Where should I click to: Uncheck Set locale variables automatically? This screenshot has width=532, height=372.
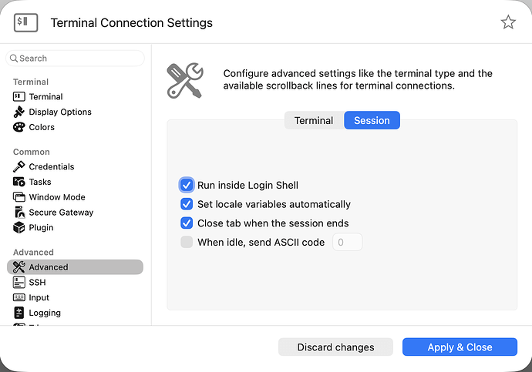pos(187,205)
